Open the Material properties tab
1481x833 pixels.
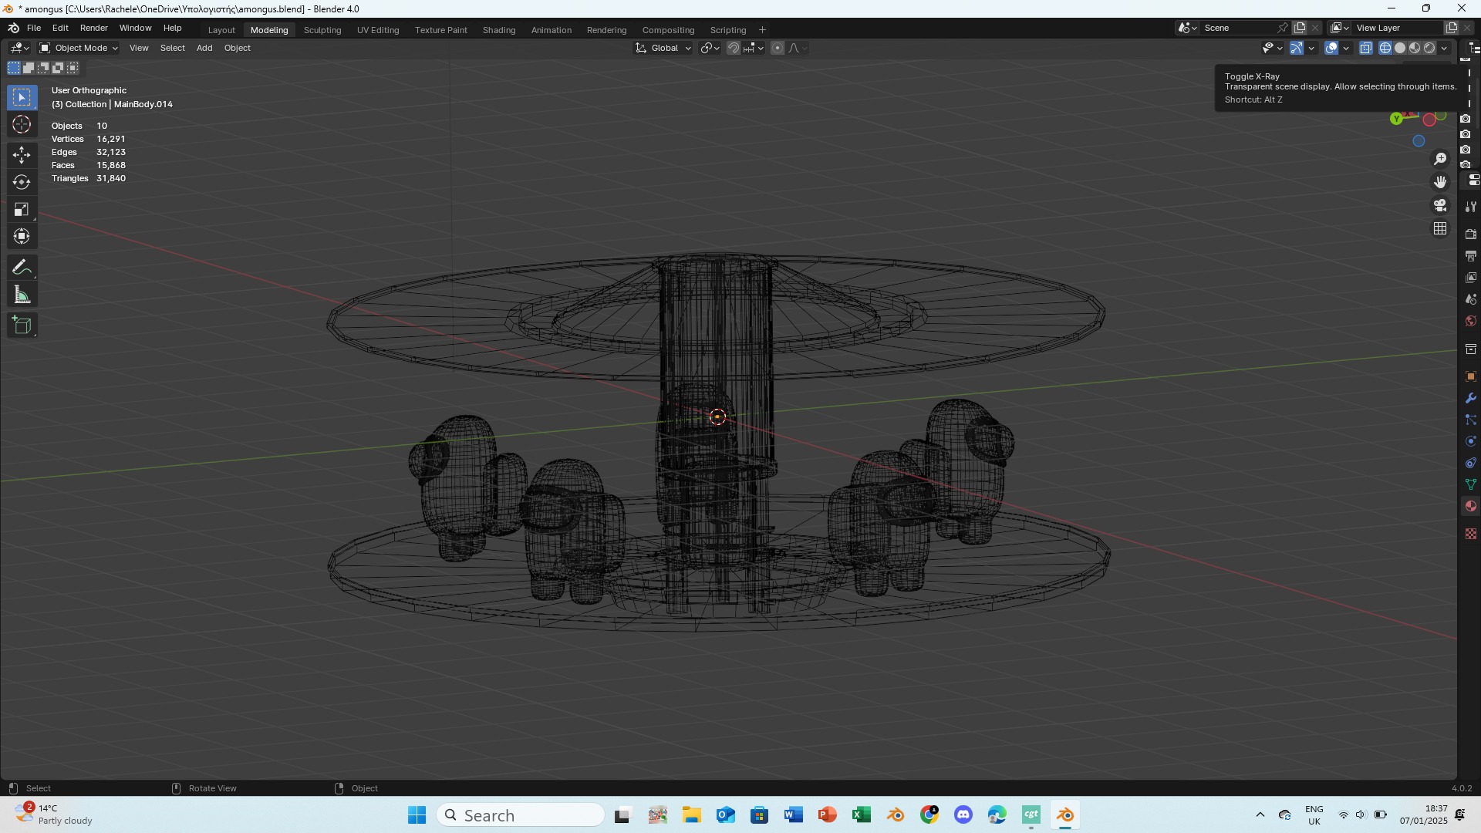pyautogui.click(x=1471, y=507)
